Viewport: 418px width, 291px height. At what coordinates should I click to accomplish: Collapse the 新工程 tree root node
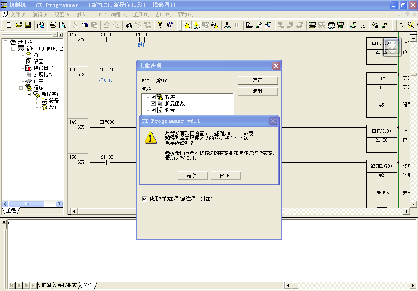tap(5, 42)
